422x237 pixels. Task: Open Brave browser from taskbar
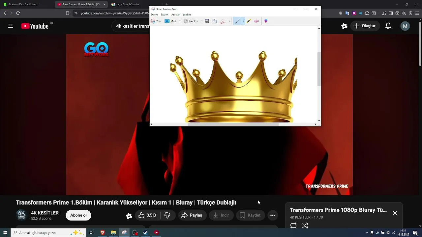click(x=103, y=233)
